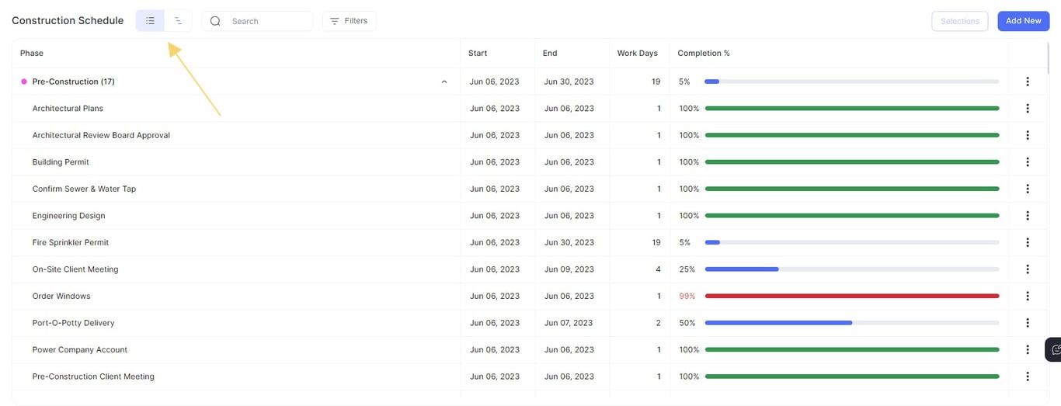Open kebab menu for Engineering Design row
Viewport: 1061px width, 406px height.
tap(1027, 216)
